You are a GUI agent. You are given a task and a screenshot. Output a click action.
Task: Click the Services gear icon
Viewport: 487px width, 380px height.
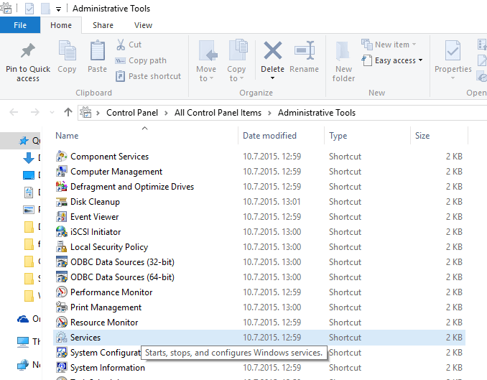62,338
